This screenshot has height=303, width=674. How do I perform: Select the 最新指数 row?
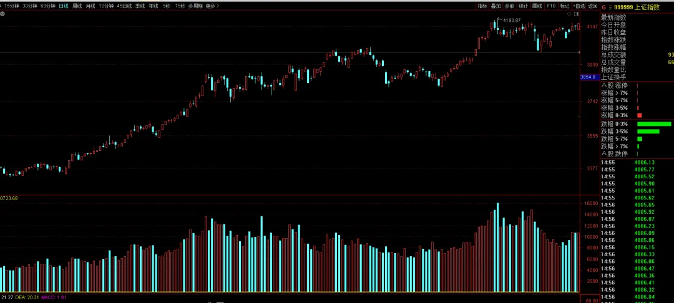pos(637,17)
